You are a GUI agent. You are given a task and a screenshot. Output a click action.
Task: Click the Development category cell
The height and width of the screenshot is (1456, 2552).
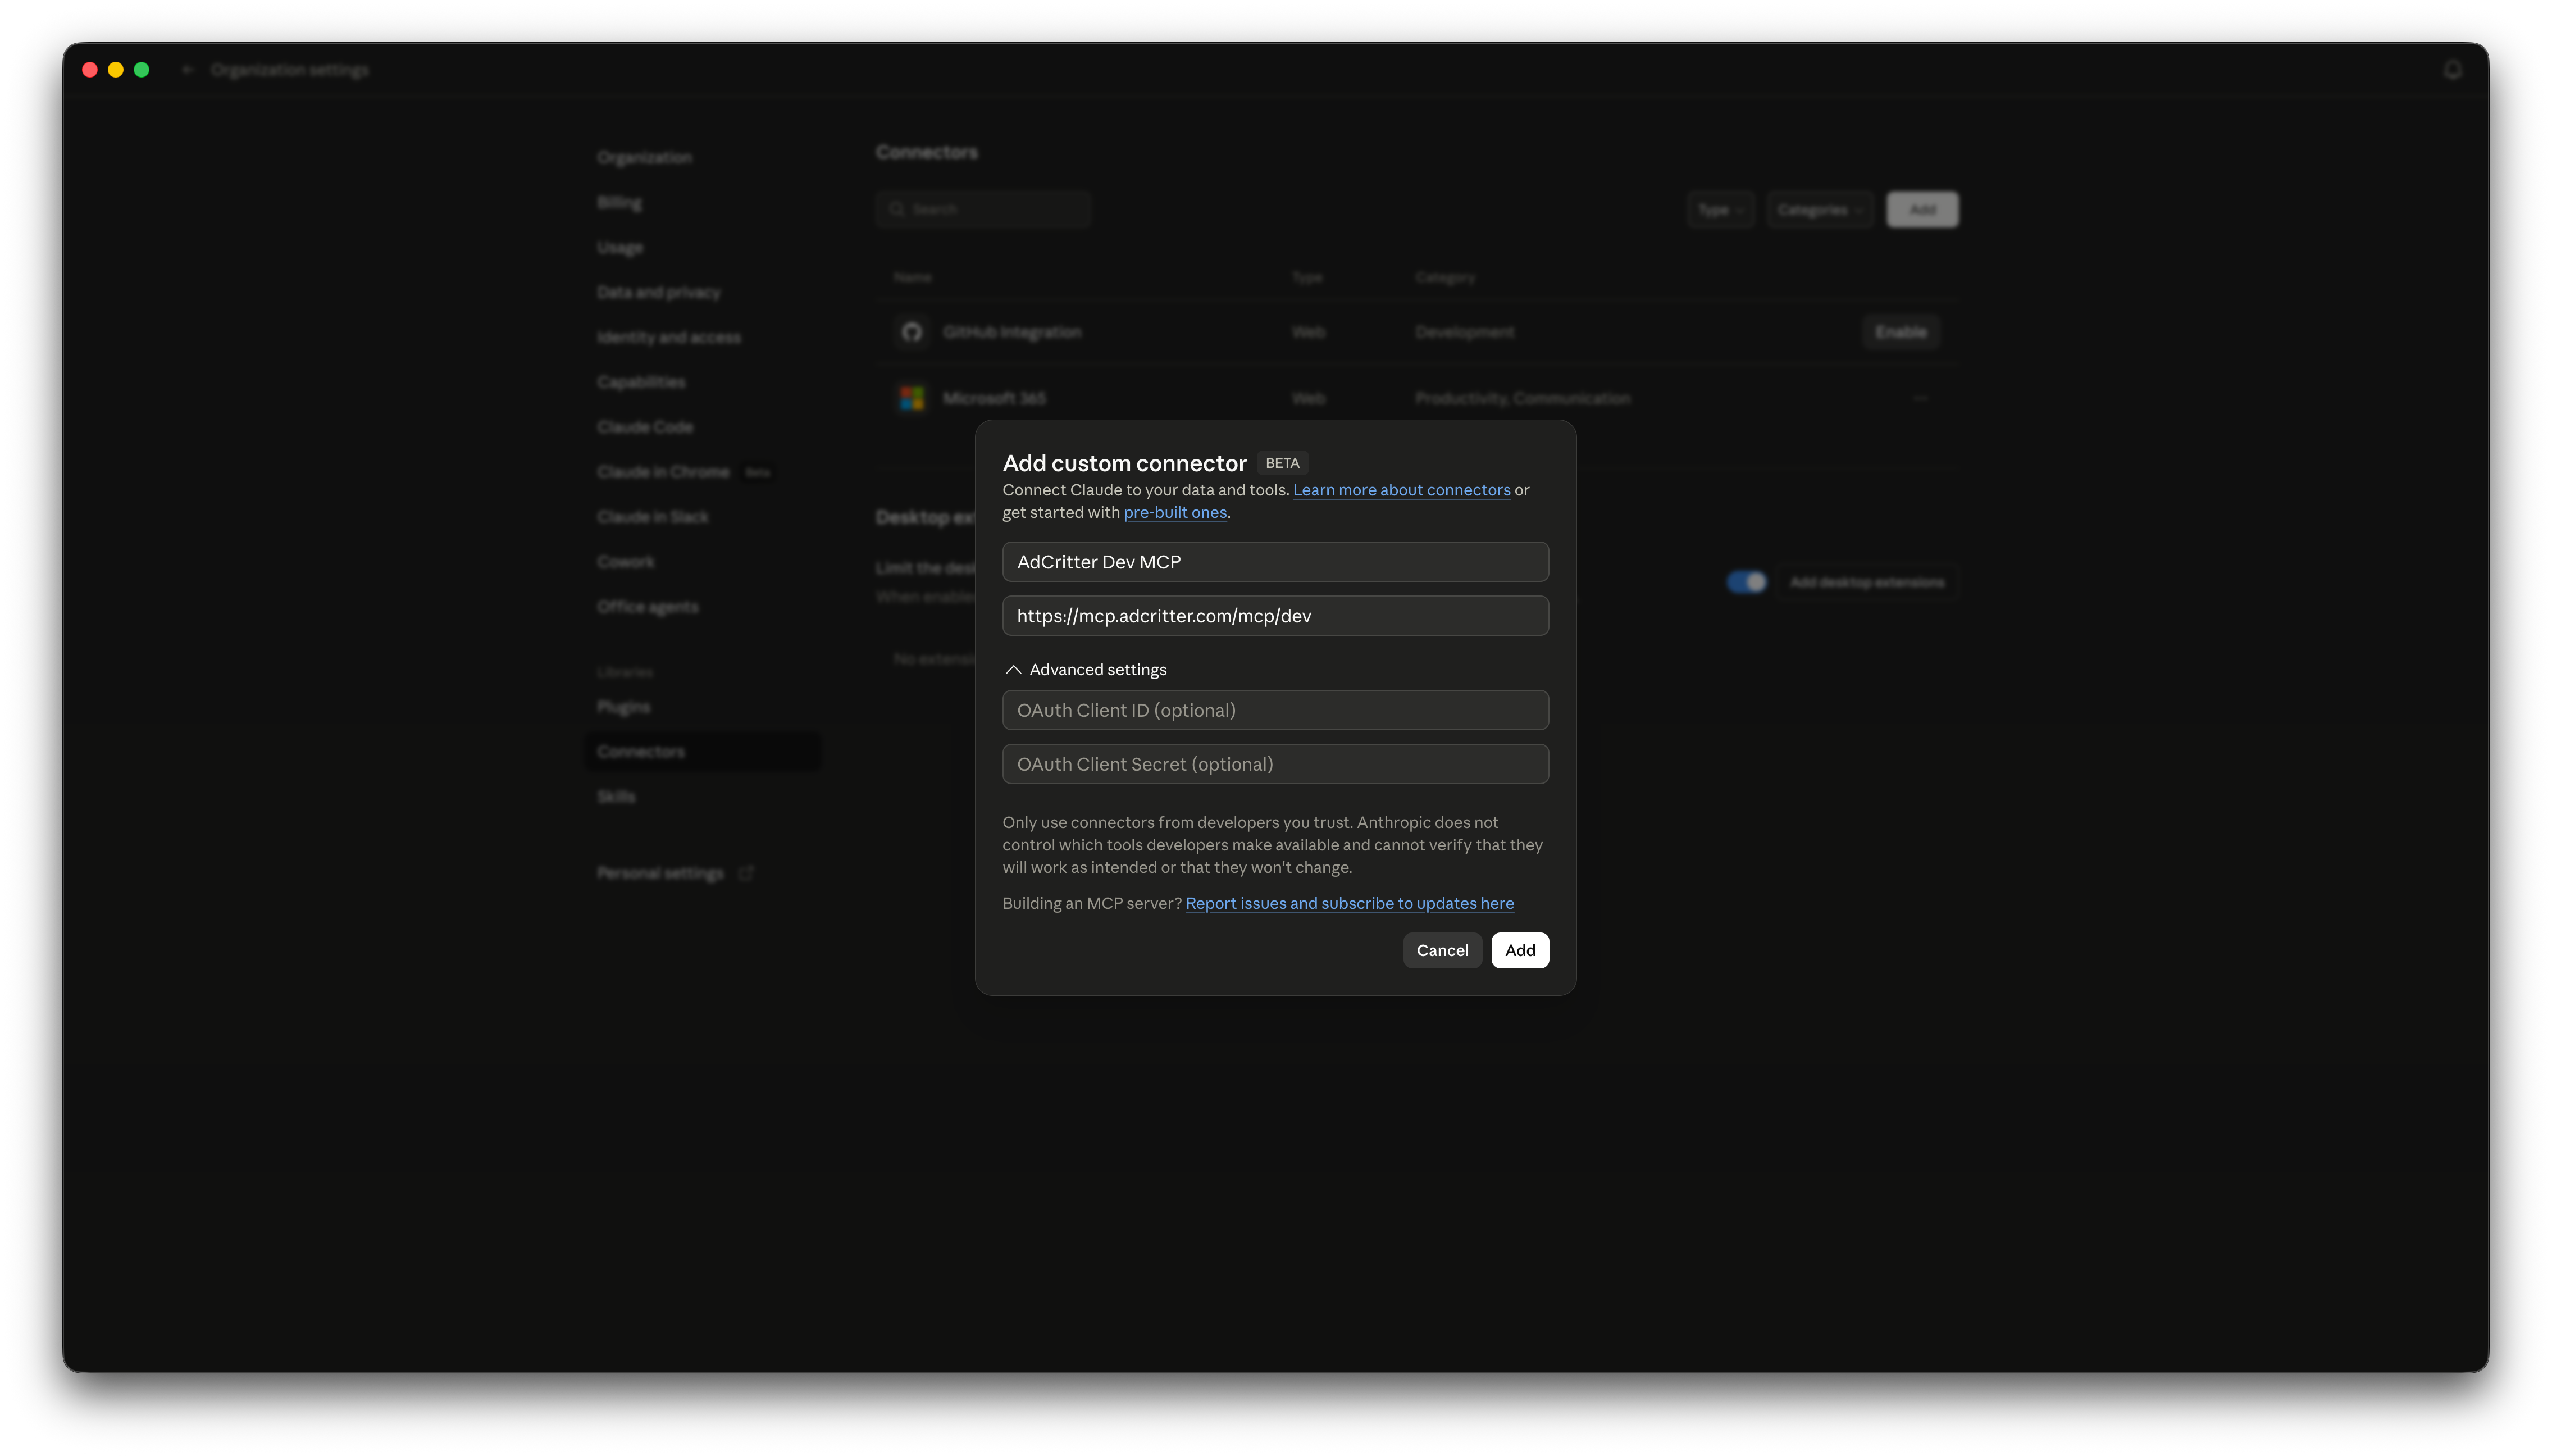click(x=1465, y=332)
